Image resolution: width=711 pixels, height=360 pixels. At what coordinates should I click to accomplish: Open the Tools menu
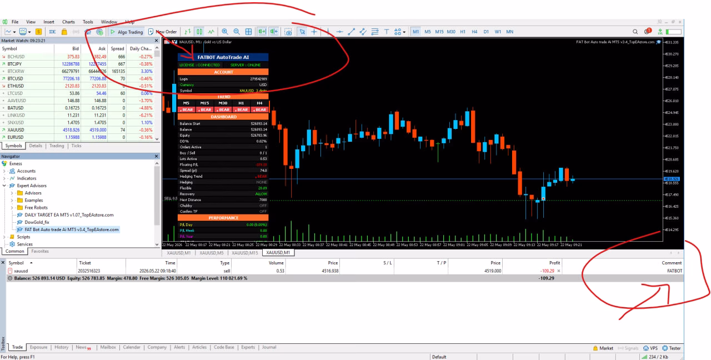[x=88, y=22]
